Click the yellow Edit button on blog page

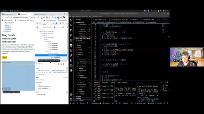pos(4,57)
